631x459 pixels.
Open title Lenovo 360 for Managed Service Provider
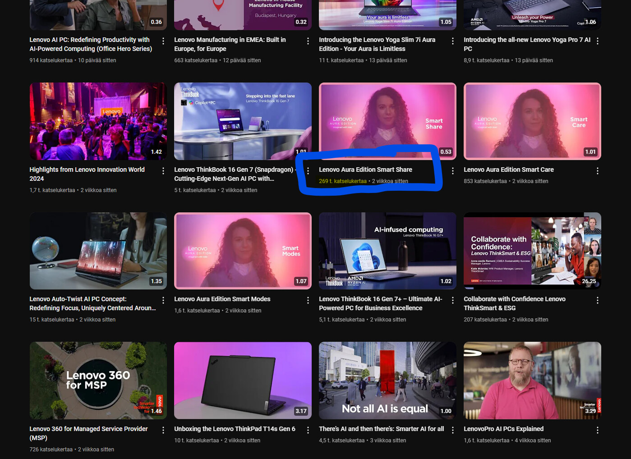point(88,433)
